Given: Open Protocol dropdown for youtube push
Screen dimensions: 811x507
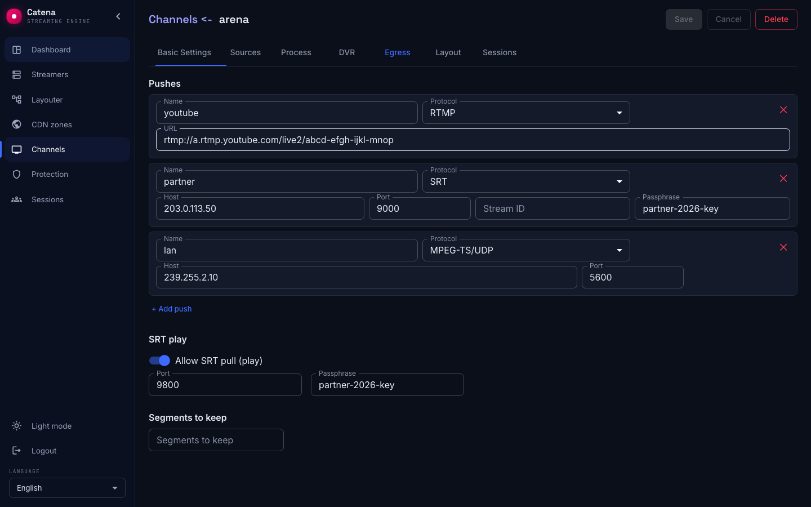Looking at the screenshot, I should point(526,113).
